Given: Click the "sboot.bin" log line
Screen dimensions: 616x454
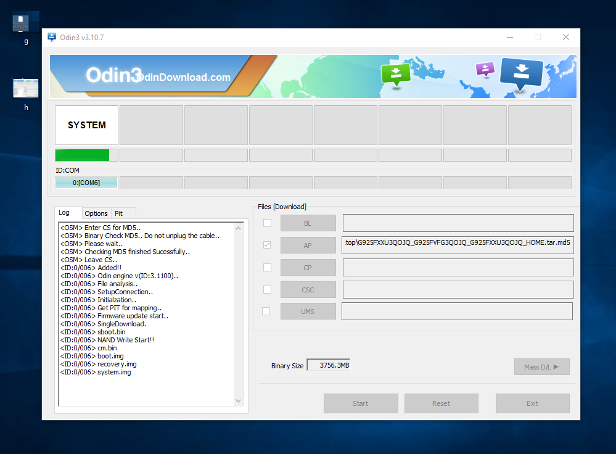Looking at the screenshot, I should tap(92, 332).
